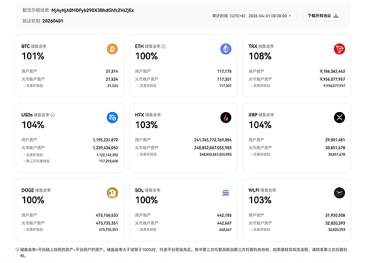Click the info icon at footnote start
Image resolution: width=369 pixels, height=263 pixels.
click(x=17, y=249)
